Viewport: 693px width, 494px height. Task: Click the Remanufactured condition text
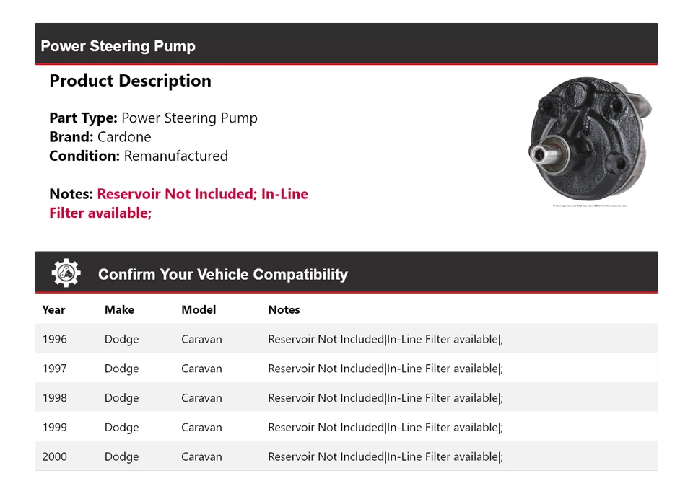175,156
